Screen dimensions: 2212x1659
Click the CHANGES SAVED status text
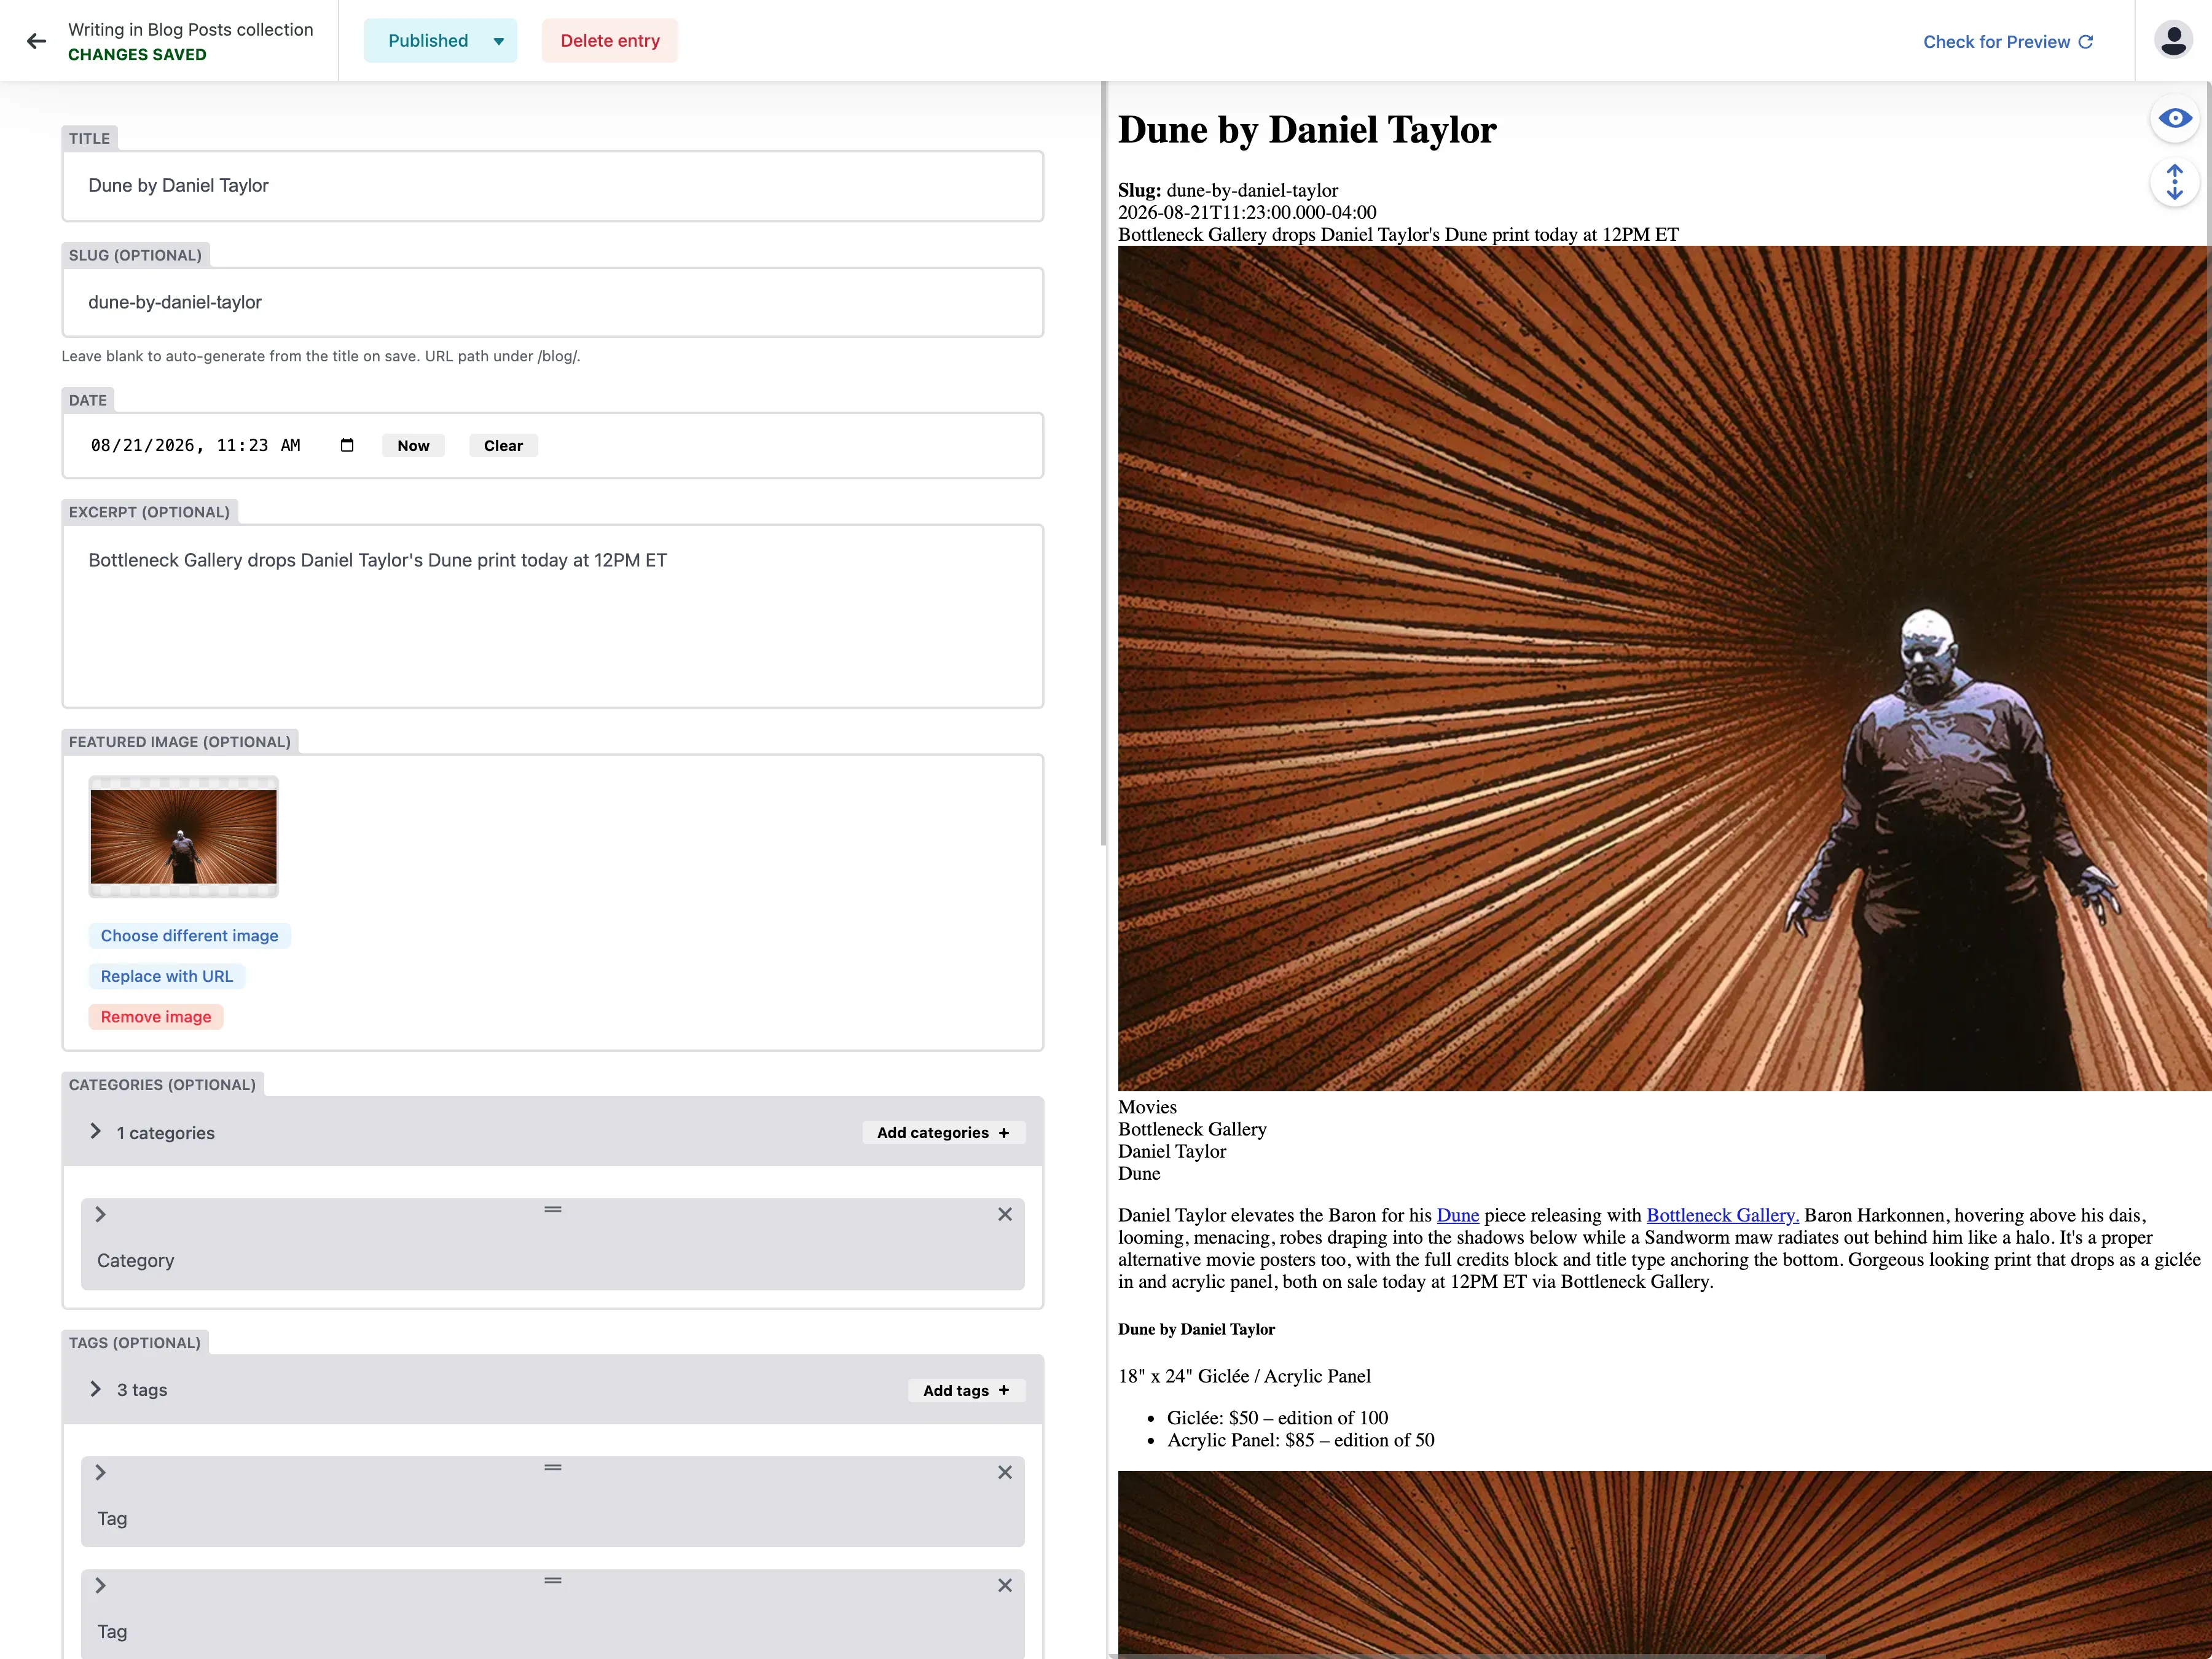click(137, 55)
